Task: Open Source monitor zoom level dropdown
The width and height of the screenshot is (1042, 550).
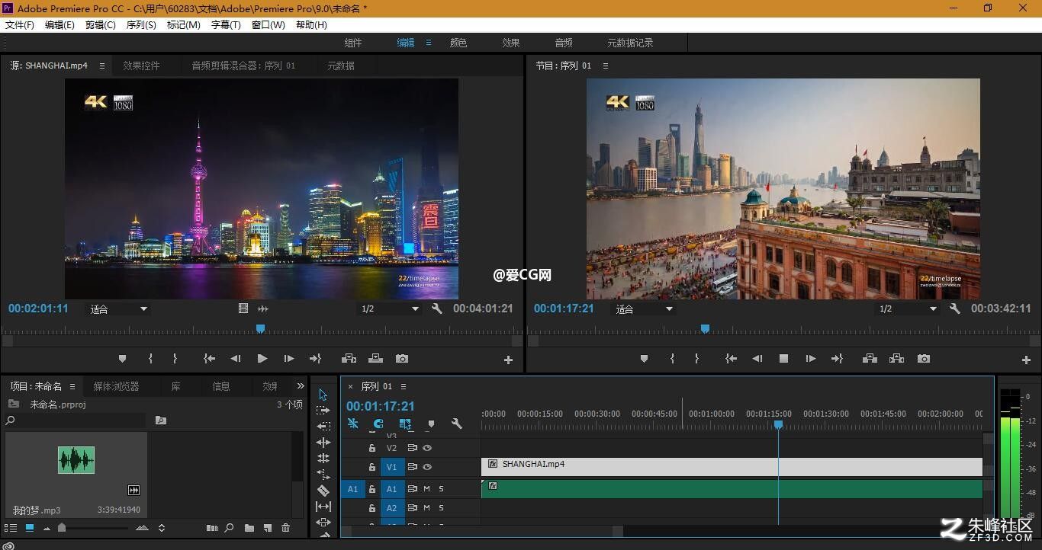Action: coord(118,309)
